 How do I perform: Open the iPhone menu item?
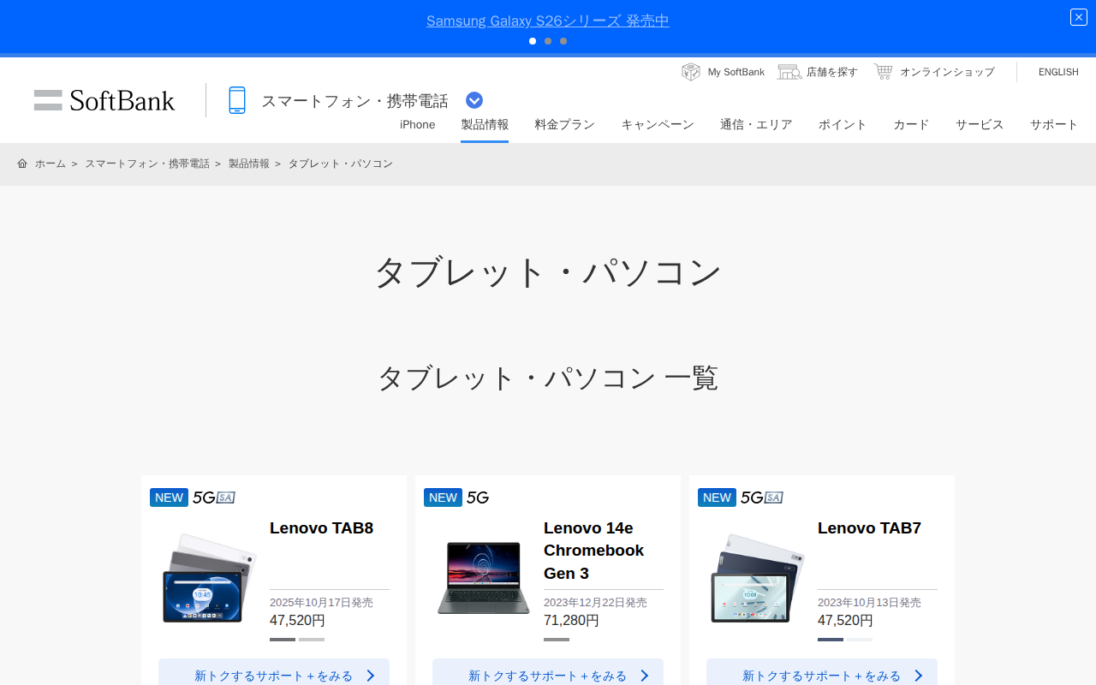point(417,124)
